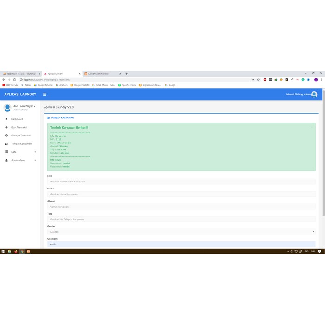The image size is (325, 325).
Task: Open a new browser tab with plus
Action: (127, 74)
